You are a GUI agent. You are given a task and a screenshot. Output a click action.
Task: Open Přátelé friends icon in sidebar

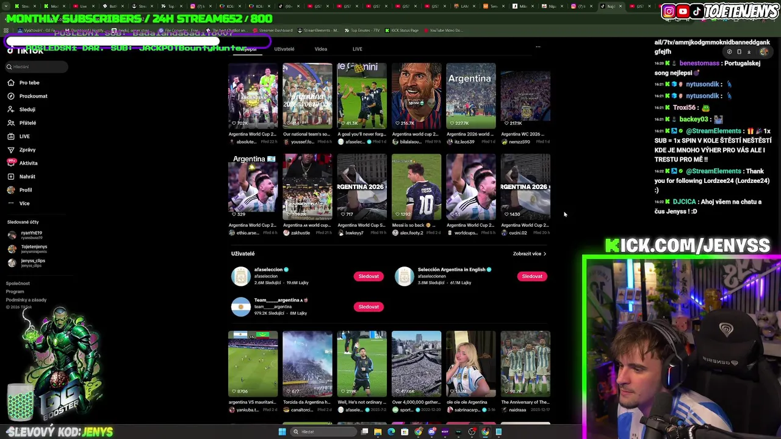10,123
